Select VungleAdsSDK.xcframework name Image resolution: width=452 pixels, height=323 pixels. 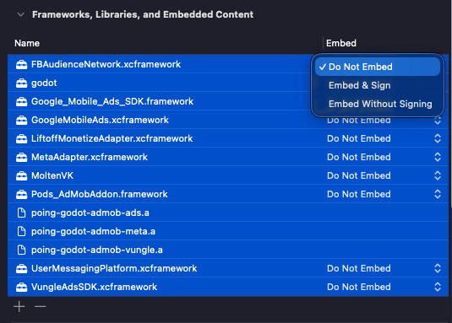(94, 287)
